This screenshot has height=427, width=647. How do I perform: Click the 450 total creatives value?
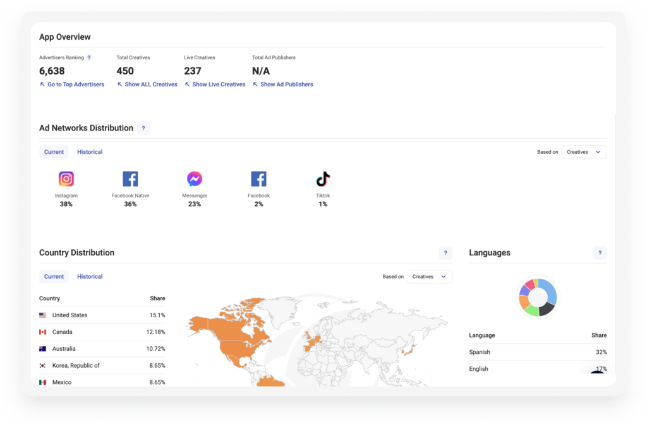pos(125,71)
